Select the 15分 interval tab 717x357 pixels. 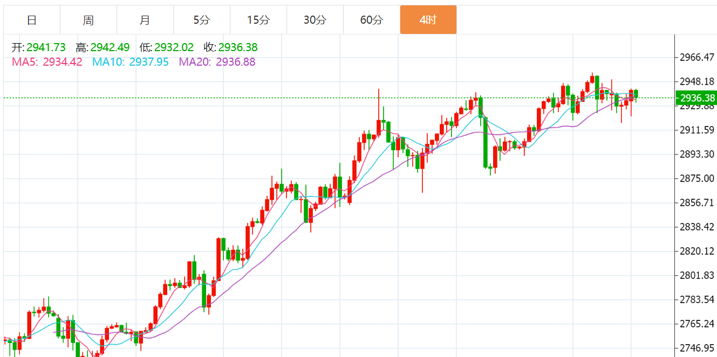coord(258,20)
